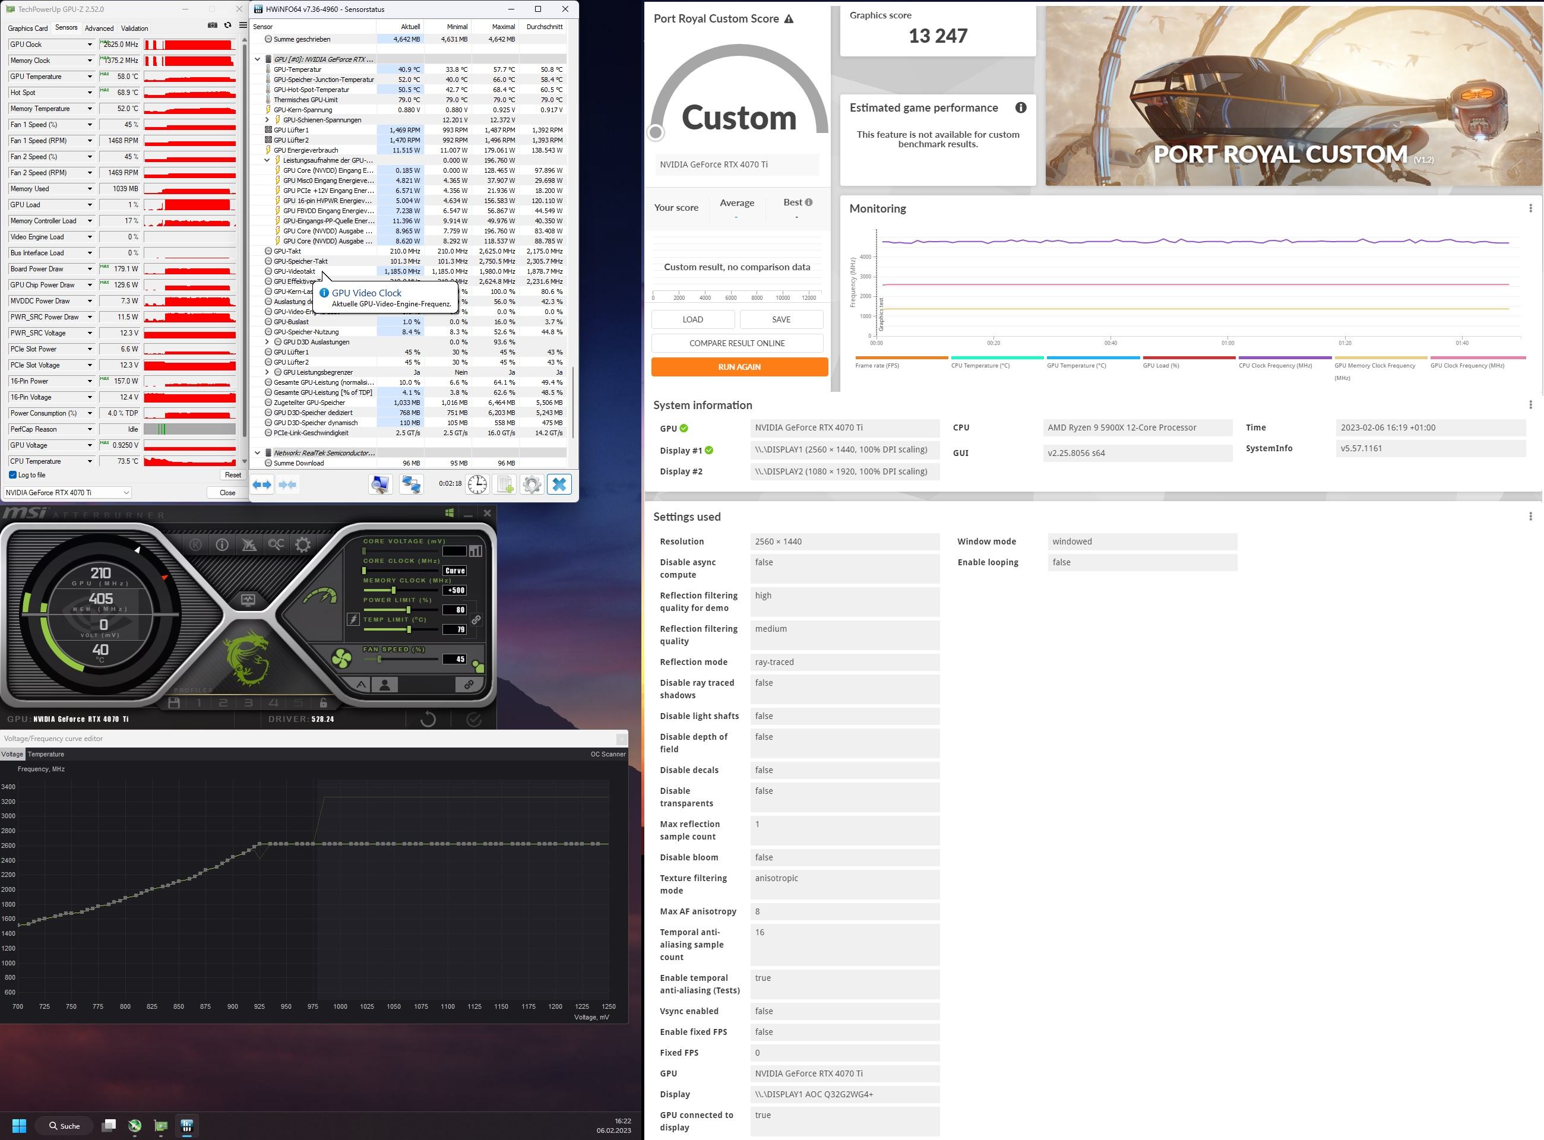This screenshot has height=1140, width=1544.
Task: Open GPU-Z hamburger menu icon
Action: [x=243, y=26]
